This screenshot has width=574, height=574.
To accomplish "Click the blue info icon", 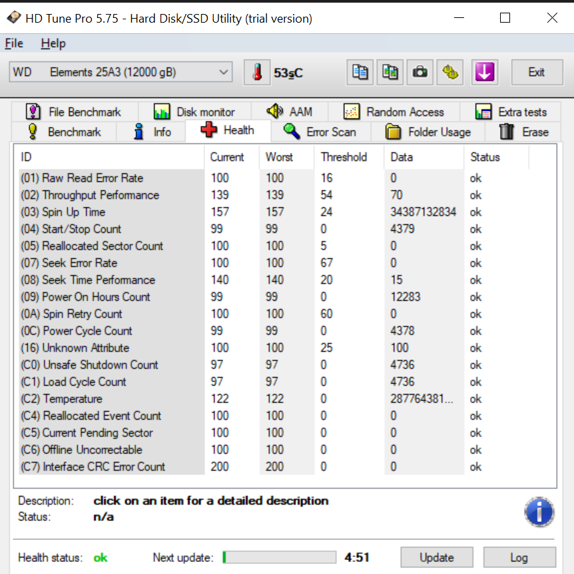I will [538, 512].
